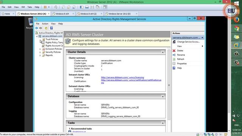Open the VMware Edit menu

point(9,7)
